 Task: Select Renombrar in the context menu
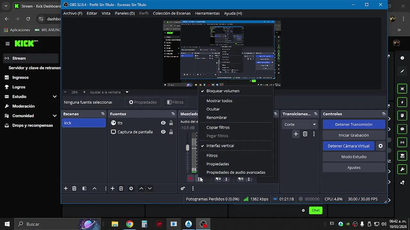click(x=236, y=118)
